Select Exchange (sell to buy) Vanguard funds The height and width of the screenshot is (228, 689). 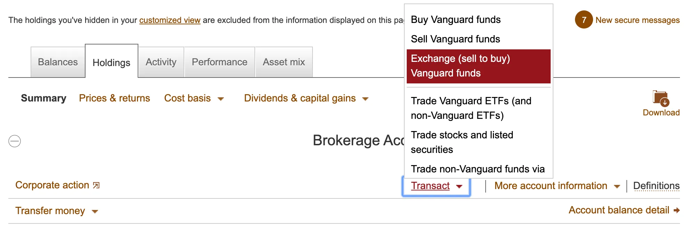tap(461, 66)
